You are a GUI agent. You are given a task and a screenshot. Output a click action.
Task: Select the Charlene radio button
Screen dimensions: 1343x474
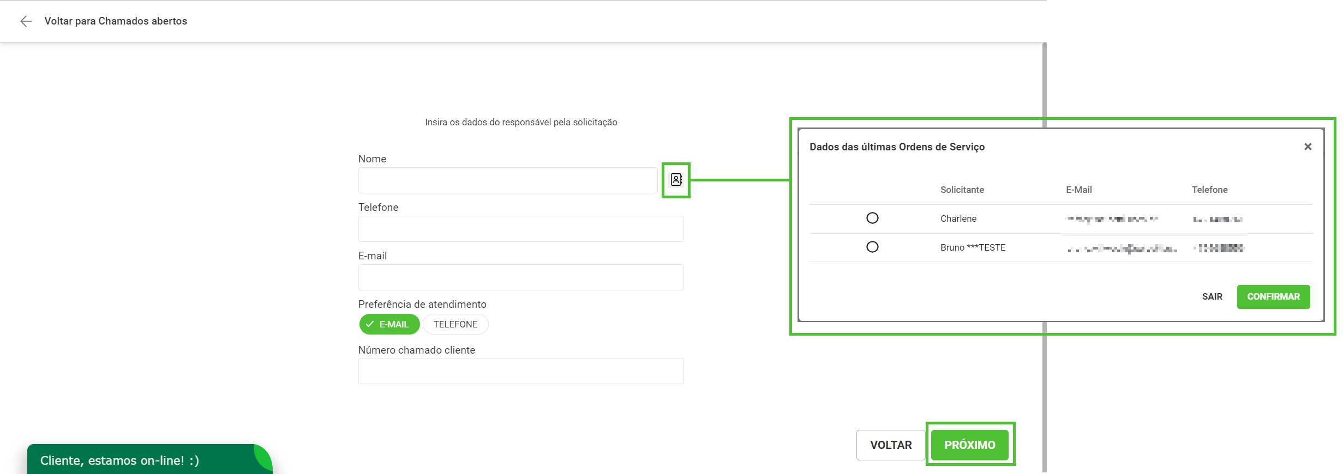click(872, 218)
